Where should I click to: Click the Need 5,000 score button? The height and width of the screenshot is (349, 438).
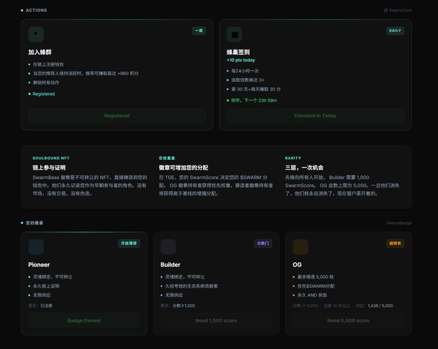(348, 321)
